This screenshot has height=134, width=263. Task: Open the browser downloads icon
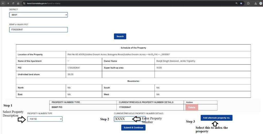pyautogui.click(x=256, y=3)
